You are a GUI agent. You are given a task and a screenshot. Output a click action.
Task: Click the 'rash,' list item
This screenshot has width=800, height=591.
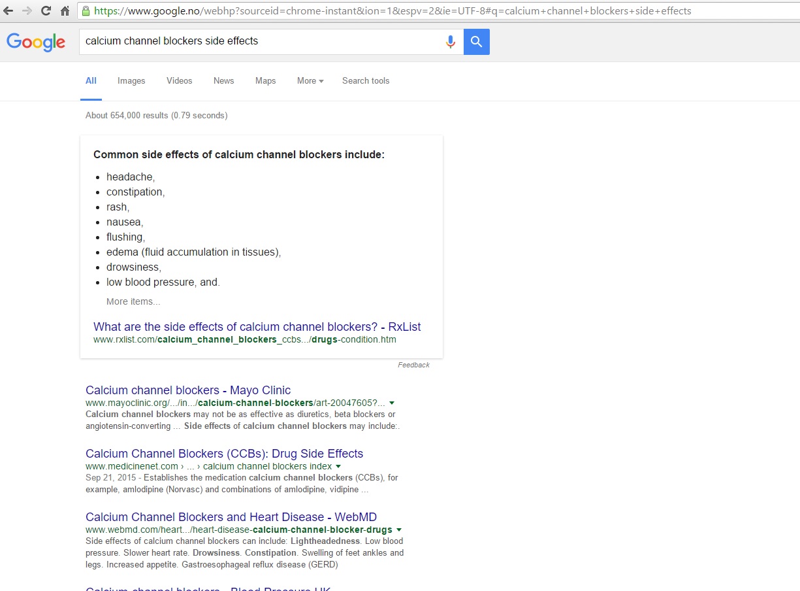[118, 207]
